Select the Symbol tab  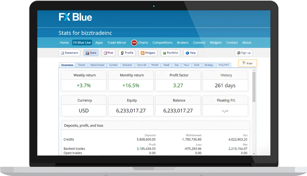click(x=113, y=65)
